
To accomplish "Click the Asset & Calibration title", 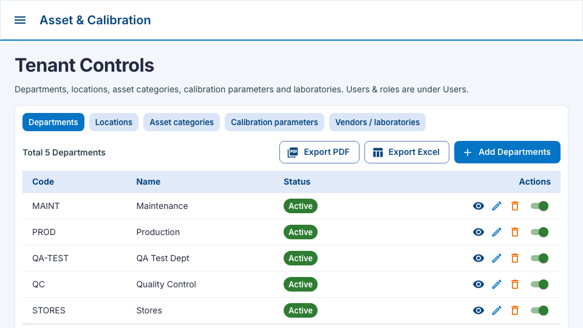I will (x=95, y=20).
